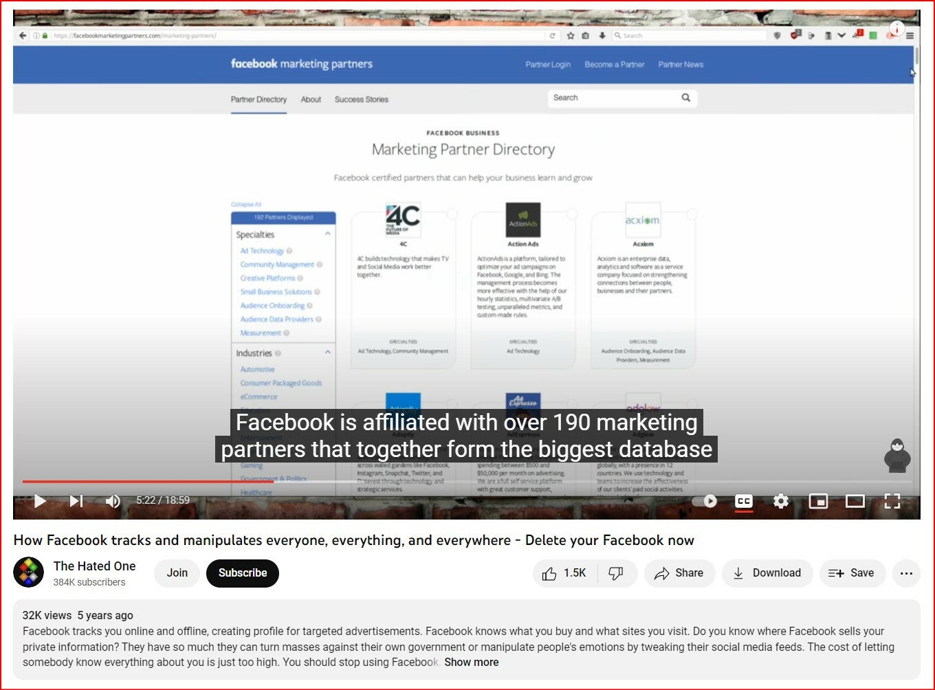Click facebook marketing partners logo
The image size is (935, 690).
click(301, 64)
